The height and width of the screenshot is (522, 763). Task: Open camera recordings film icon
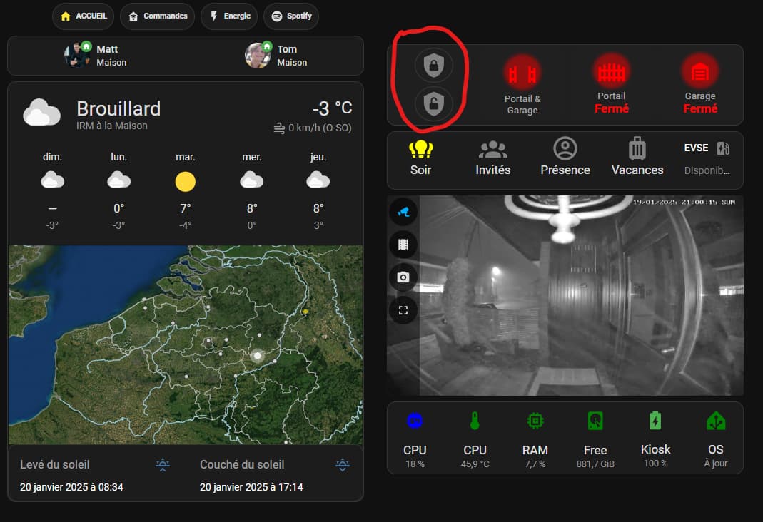click(403, 245)
